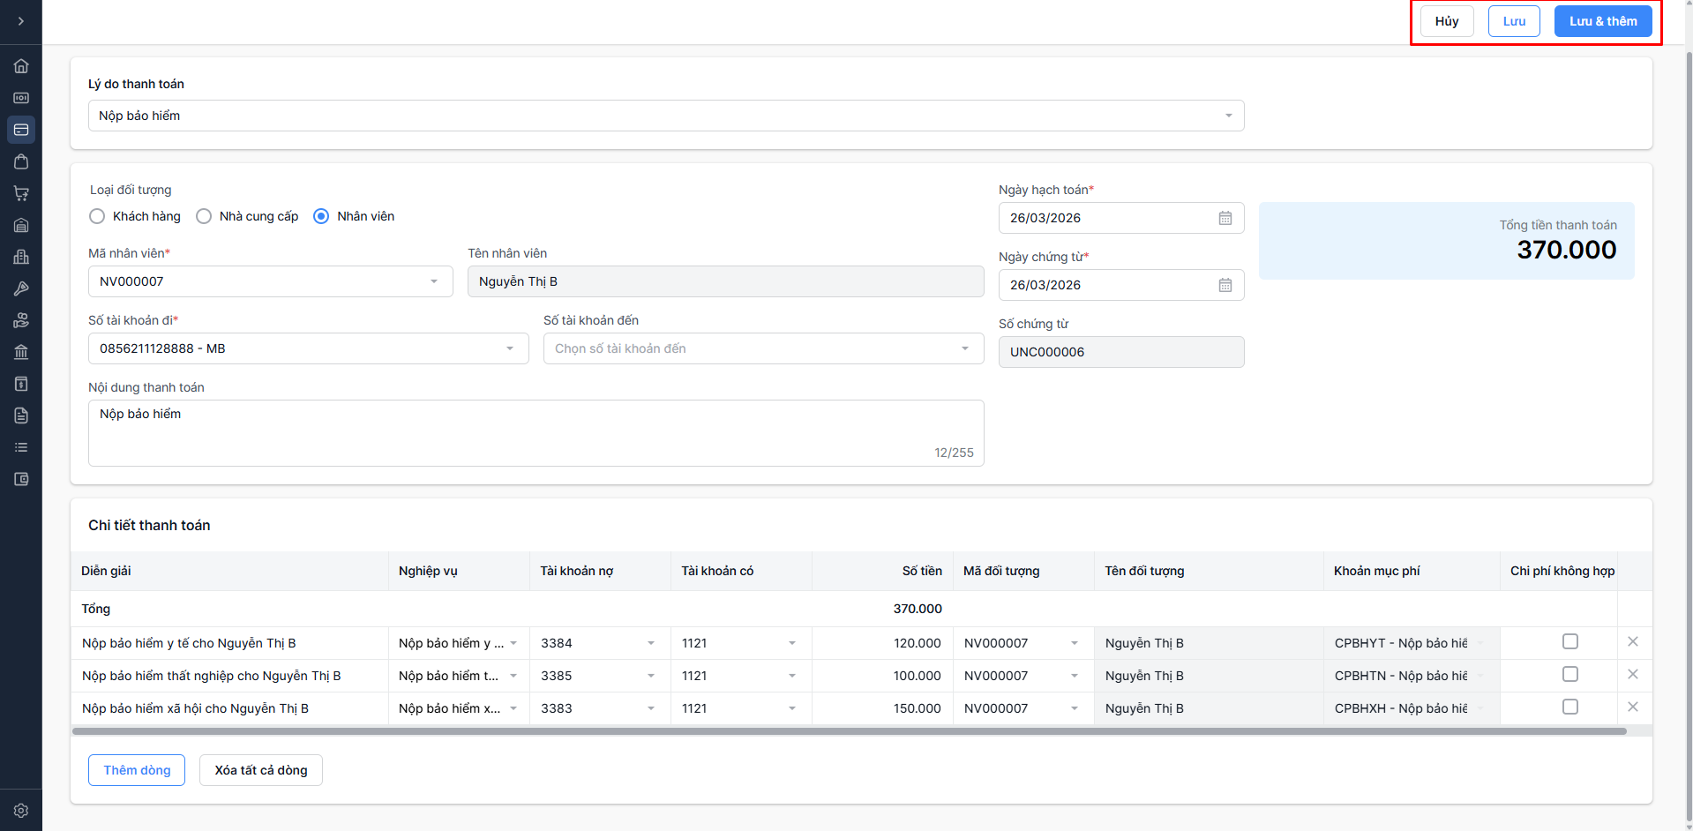The image size is (1693, 831).
Task: Open calendar for Ngày hạch toán
Action: coord(1225,218)
